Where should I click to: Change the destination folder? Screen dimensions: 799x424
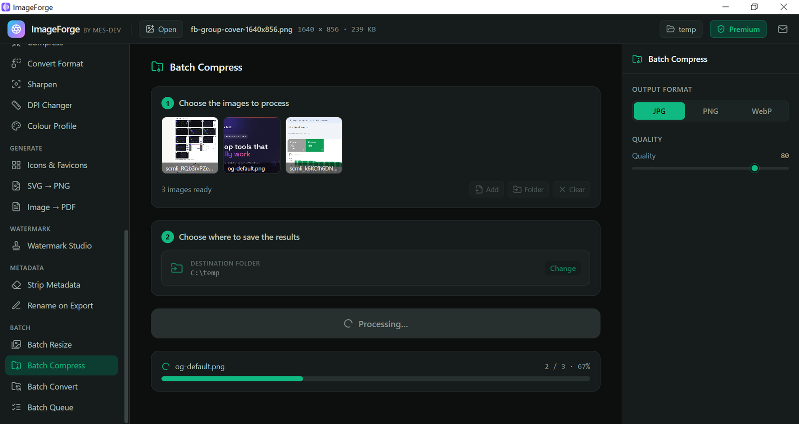point(563,268)
